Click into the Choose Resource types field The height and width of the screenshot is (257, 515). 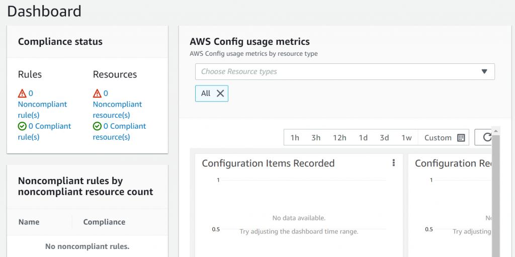(345, 71)
